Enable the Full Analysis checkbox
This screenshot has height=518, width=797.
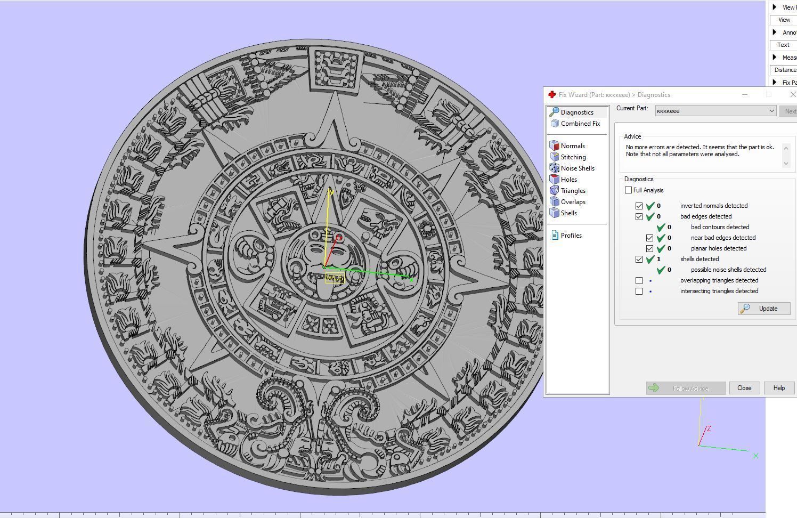coord(628,190)
